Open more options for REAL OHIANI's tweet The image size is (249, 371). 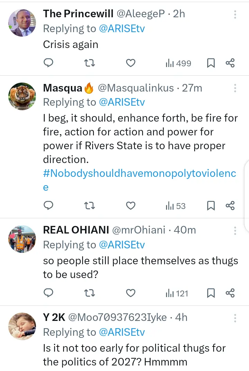(235, 230)
